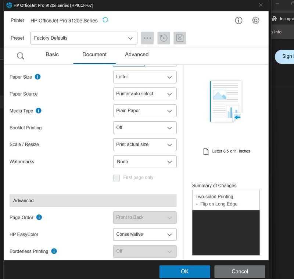Open the Paper Size Letter dropdown
This screenshot has width=294, height=279.
click(x=145, y=77)
